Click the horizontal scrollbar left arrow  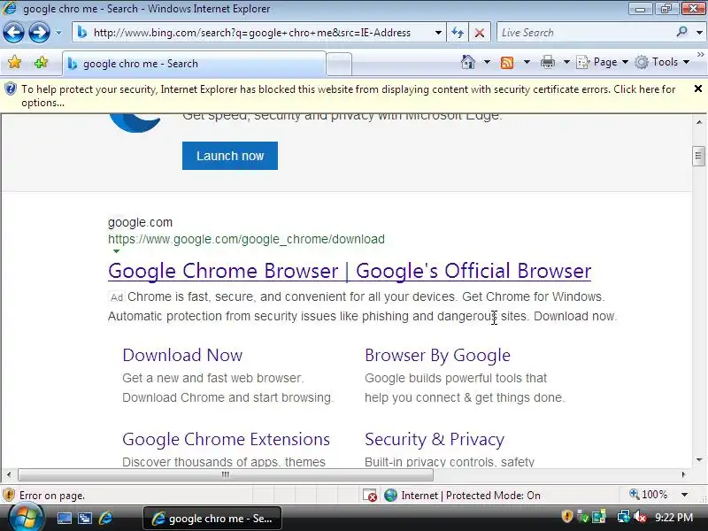pos(9,474)
